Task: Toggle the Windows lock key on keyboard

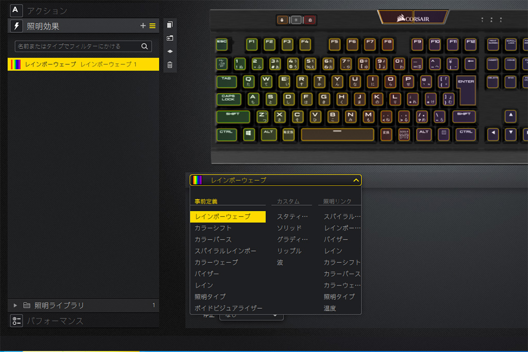Action: 310,20
